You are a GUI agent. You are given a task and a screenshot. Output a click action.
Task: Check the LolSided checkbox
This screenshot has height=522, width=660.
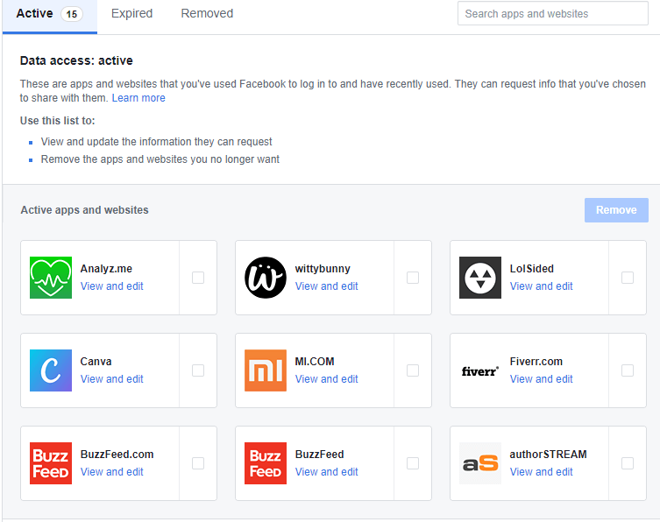tap(628, 278)
